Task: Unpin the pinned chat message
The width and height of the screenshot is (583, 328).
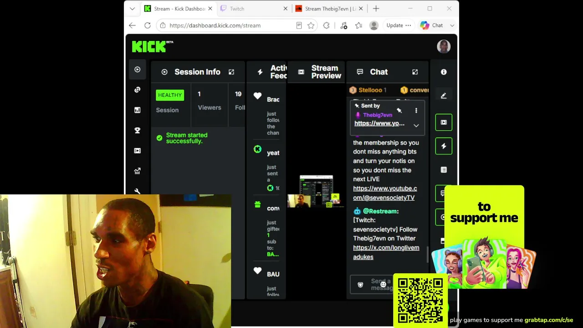Action: tap(399, 110)
